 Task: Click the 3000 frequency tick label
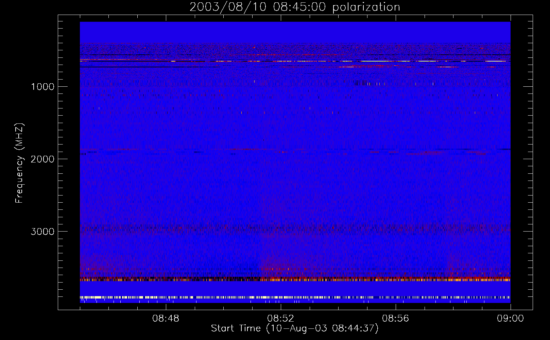tap(42, 232)
